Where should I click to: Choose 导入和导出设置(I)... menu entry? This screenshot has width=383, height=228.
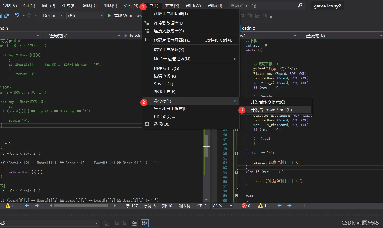pos(190,109)
